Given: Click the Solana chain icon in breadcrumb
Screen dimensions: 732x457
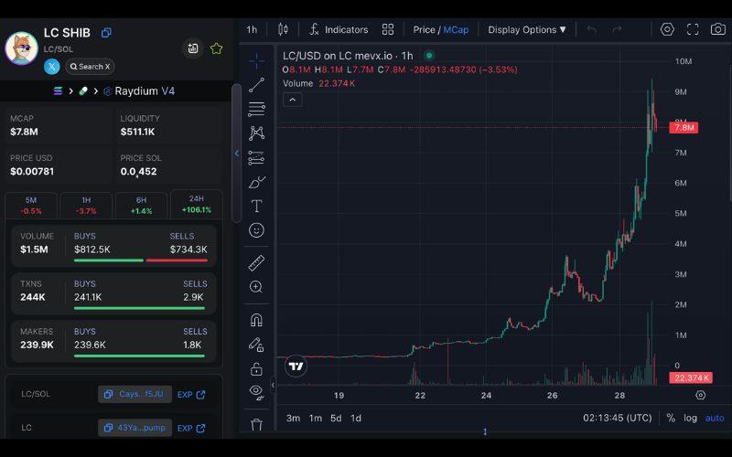Looking at the screenshot, I should [58, 90].
